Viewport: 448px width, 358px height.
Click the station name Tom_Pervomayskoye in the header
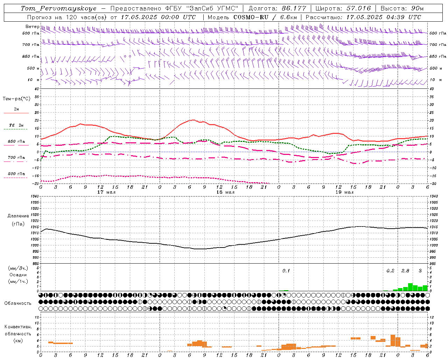point(59,8)
